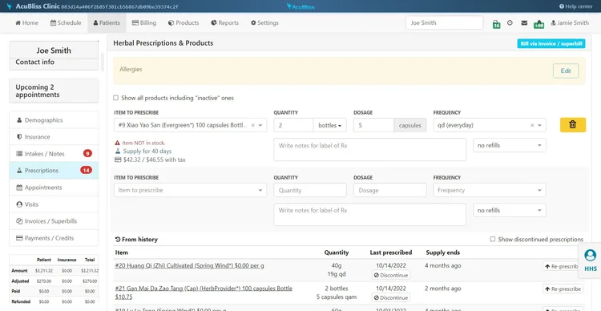This screenshot has height=311, width=601.
Task: Open Payments / Credits section
Action: pyautogui.click(x=54, y=238)
